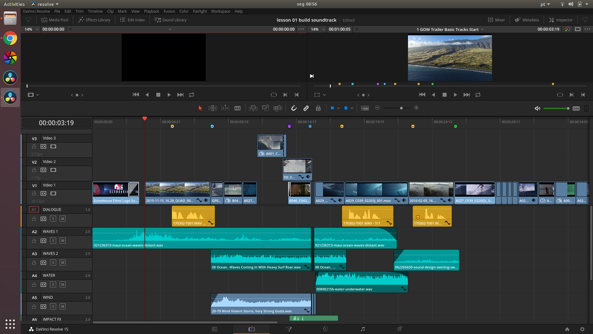Click the blue Flag icon

pyautogui.click(x=332, y=108)
